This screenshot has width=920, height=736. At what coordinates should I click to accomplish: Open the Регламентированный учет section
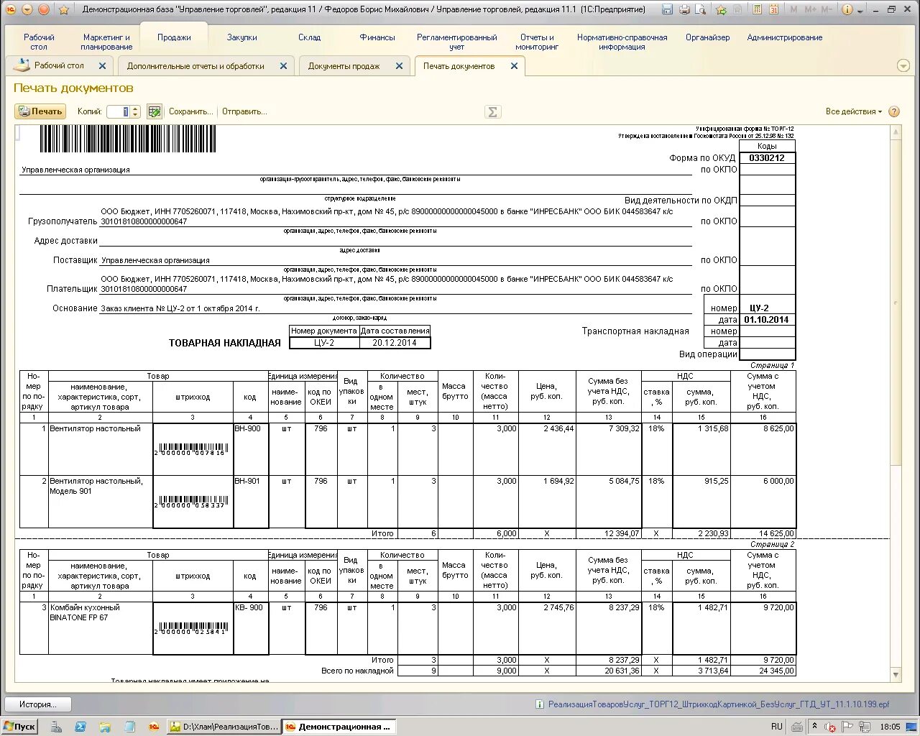[x=457, y=42]
